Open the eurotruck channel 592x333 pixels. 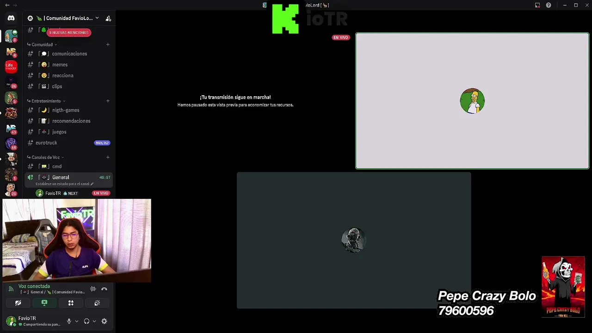click(69, 143)
